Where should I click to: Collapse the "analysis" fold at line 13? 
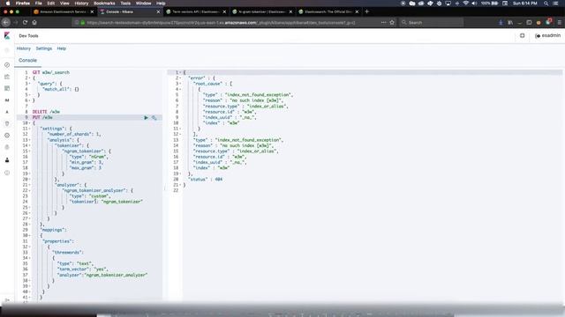pos(29,140)
